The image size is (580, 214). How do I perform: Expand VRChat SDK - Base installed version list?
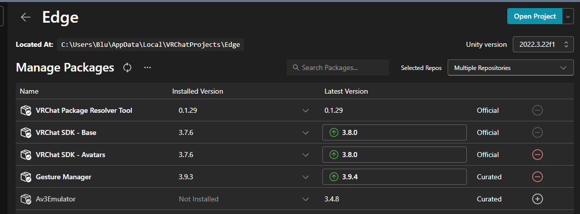click(x=305, y=132)
